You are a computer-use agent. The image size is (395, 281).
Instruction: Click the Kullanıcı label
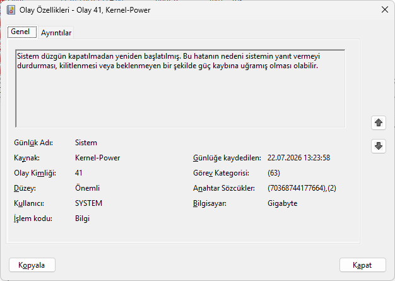pos(29,203)
